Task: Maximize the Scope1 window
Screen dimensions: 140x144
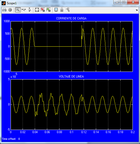Action: 124,2
